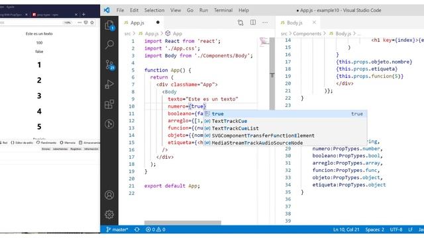This screenshot has height=238, width=424.
Task: Click the shield icon in browser address bar
Action: (85, 22)
